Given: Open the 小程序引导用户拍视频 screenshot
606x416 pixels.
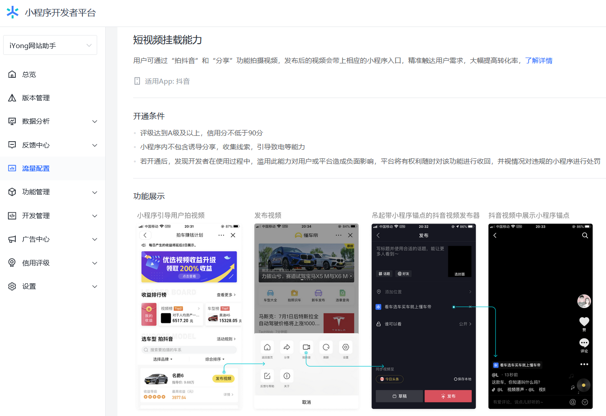Looking at the screenshot, I should (x=189, y=316).
